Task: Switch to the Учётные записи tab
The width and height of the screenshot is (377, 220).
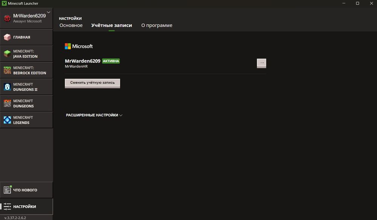Action: click(112, 25)
